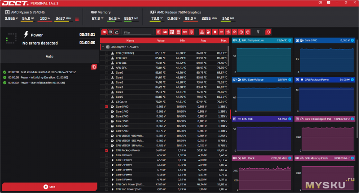359x193 pixels.
Task: Click the Memory summary title in header
Action: point(104,12)
